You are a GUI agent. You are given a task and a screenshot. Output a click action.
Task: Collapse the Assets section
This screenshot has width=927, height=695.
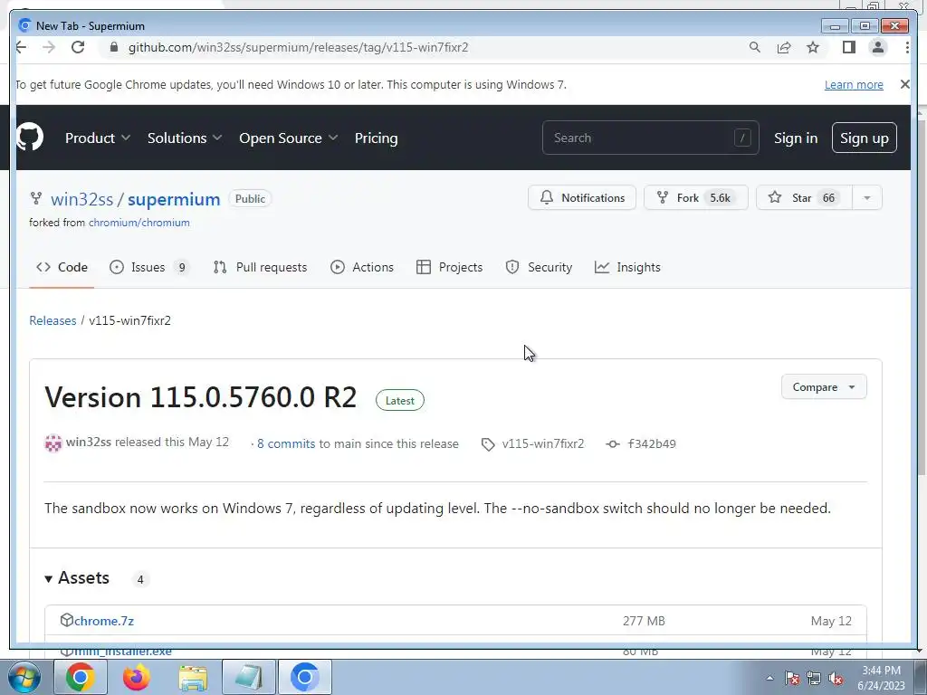(78, 578)
